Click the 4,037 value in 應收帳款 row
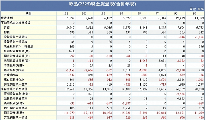The image size is (205, 120). (162, 70)
